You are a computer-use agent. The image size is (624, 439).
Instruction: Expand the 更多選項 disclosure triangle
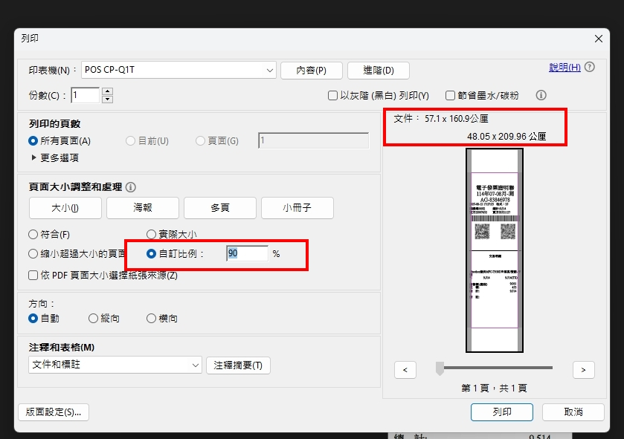[33, 157]
